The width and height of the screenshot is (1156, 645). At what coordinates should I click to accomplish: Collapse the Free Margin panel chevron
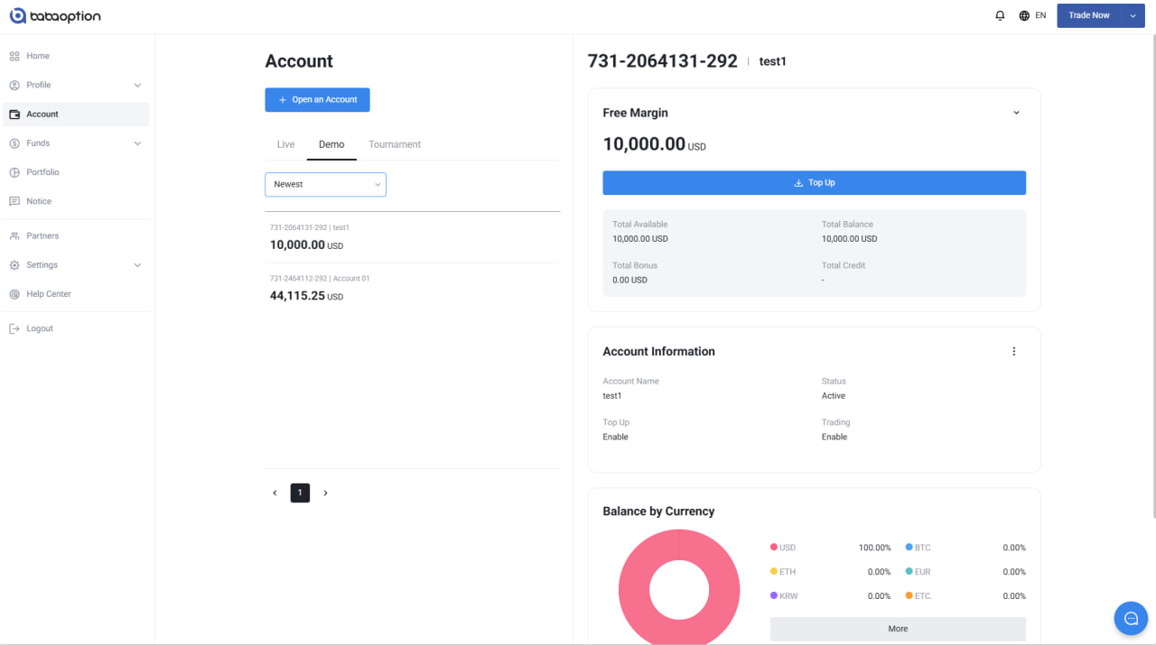pyautogui.click(x=1016, y=113)
